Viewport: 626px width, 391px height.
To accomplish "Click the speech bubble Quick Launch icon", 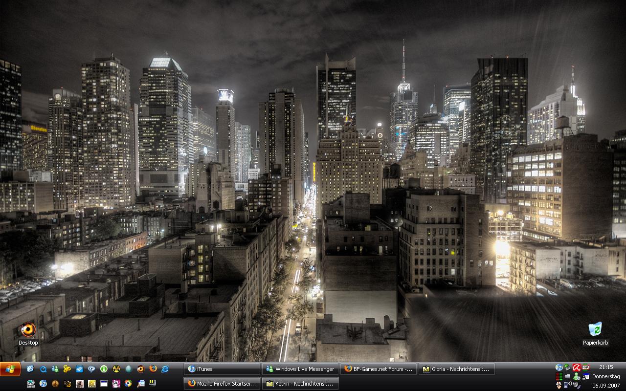I will [x=91, y=369].
